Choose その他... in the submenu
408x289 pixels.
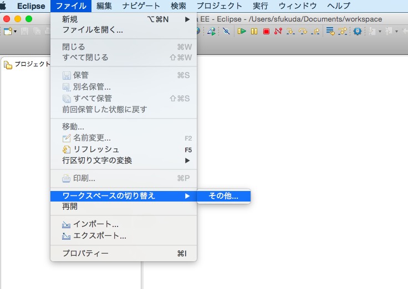pos(223,196)
